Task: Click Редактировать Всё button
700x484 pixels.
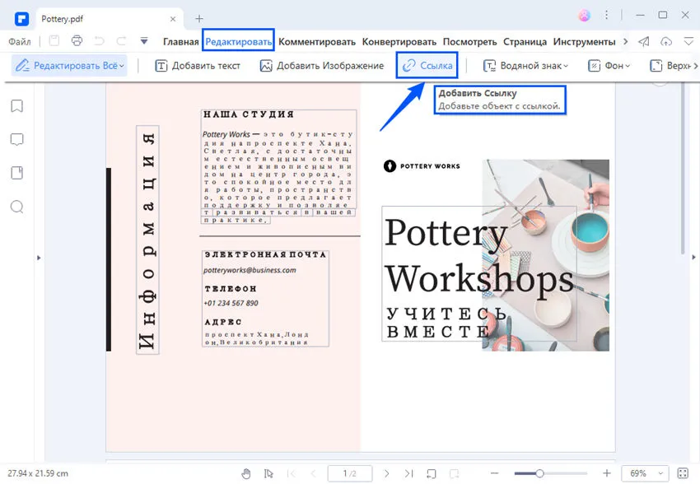Action: [x=69, y=66]
